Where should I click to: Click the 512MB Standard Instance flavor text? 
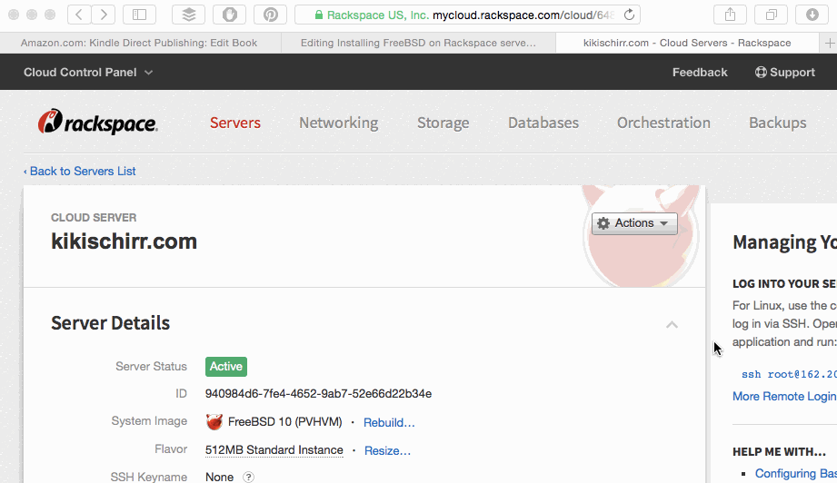point(274,450)
